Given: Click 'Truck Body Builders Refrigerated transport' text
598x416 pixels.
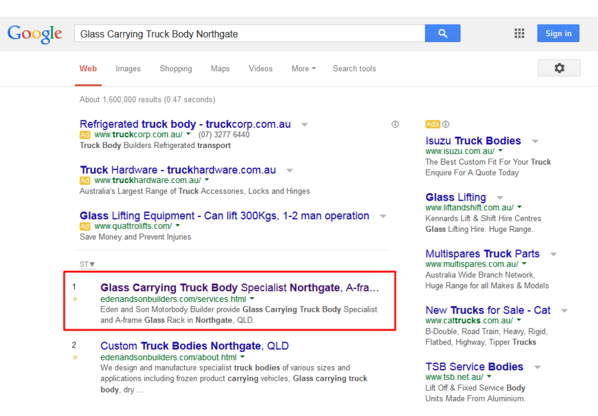Looking at the screenshot, I should pos(155,145).
